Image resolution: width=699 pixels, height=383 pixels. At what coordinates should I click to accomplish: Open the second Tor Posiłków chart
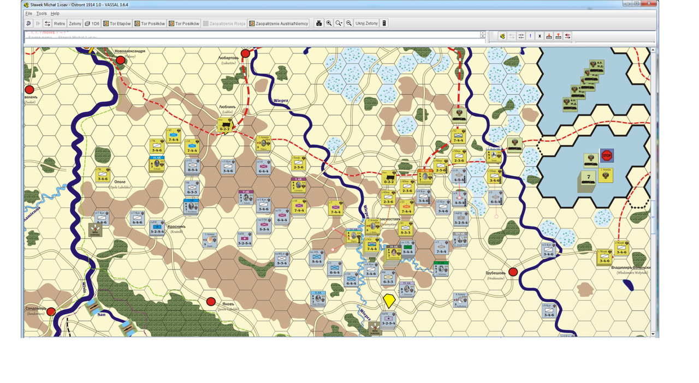pyautogui.click(x=185, y=23)
